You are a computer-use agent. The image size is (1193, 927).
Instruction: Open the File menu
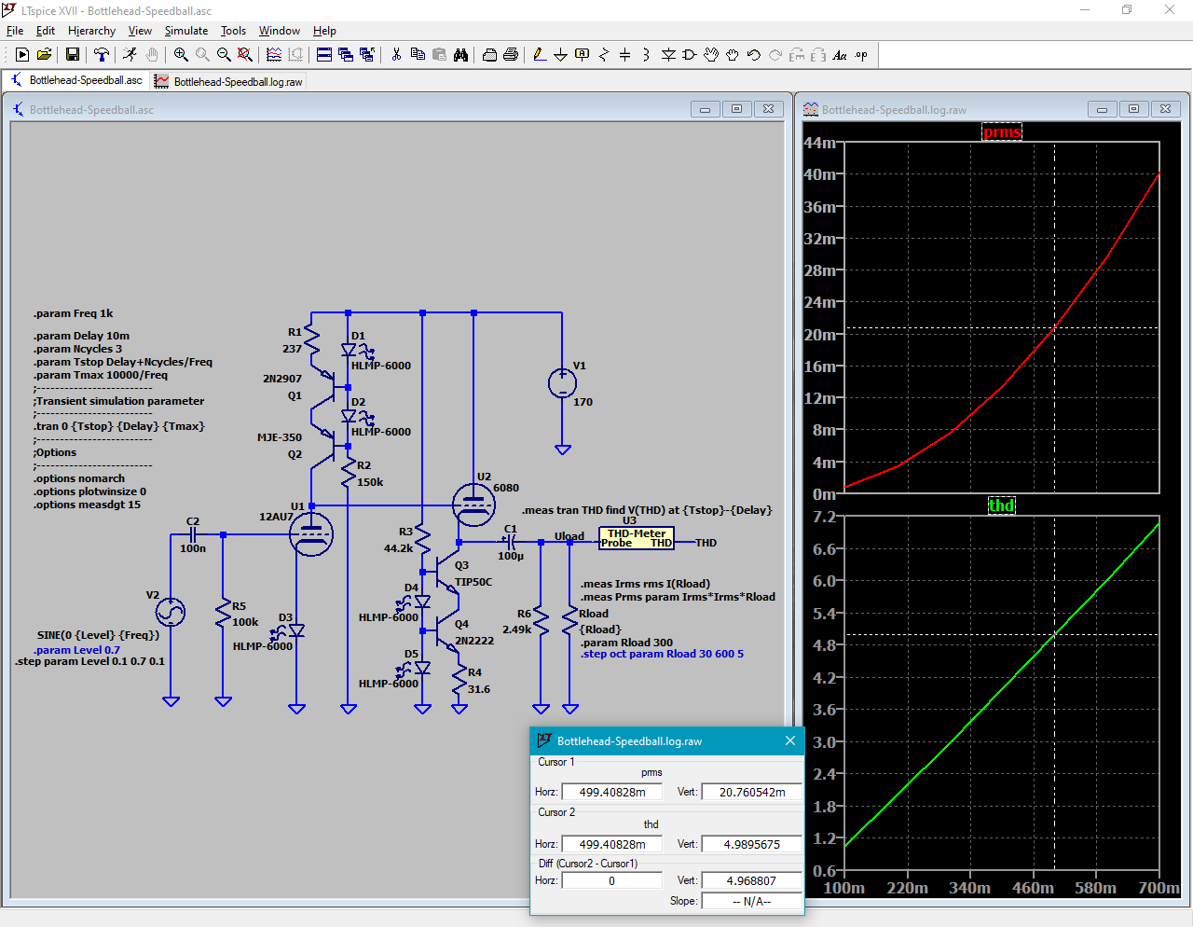point(15,31)
